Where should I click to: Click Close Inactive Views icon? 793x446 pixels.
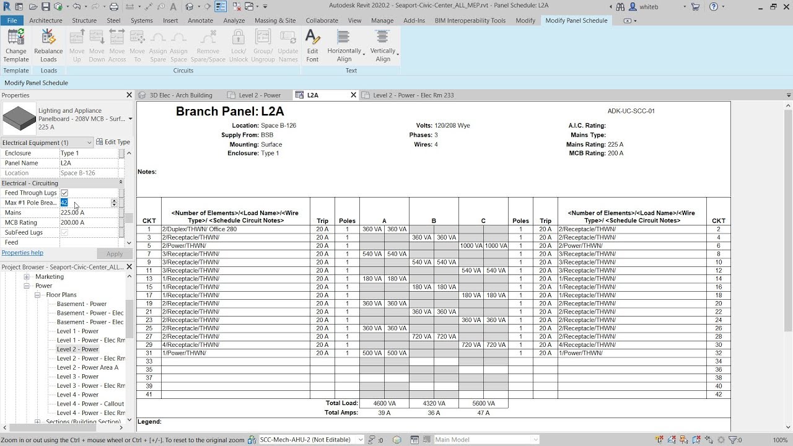point(235,6)
